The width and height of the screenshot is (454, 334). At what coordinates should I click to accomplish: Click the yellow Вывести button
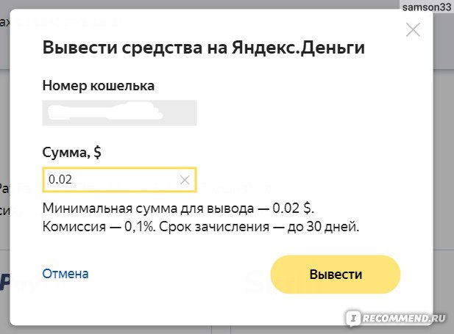pyautogui.click(x=336, y=275)
